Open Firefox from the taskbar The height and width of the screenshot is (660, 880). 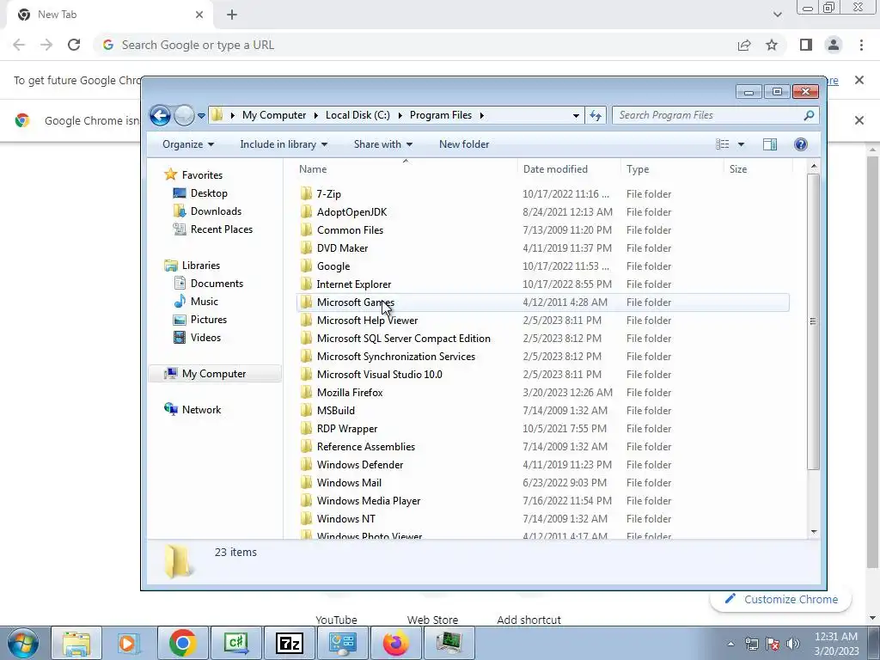click(396, 643)
